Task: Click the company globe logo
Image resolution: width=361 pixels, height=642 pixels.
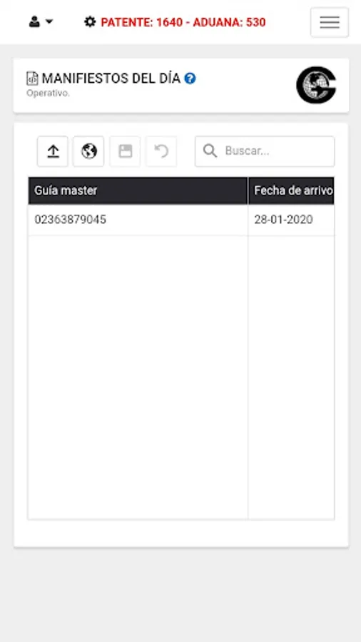Action: (x=316, y=85)
